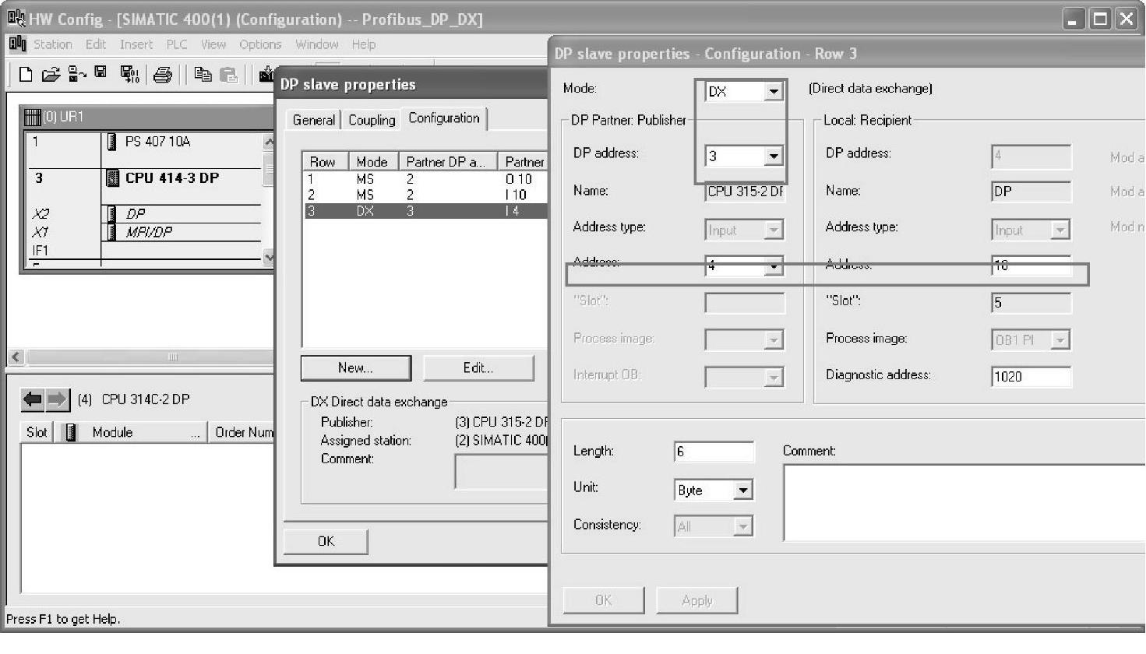Select configuration table row 2 with mode MS

click(x=425, y=195)
